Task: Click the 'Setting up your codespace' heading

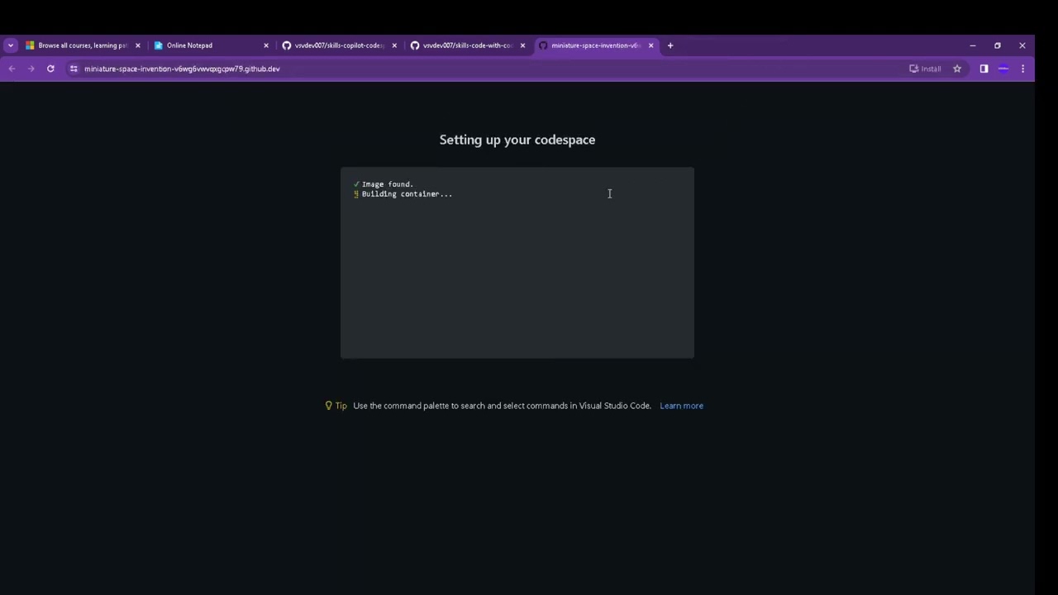Action: [517, 140]
